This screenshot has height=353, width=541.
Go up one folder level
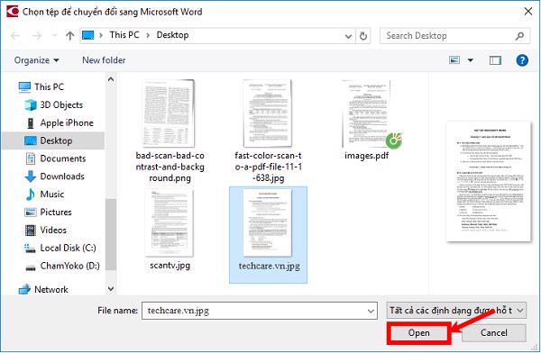(x=70, y=35)
